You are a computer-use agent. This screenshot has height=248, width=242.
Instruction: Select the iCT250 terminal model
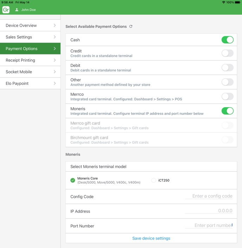[x=154, y=180]
